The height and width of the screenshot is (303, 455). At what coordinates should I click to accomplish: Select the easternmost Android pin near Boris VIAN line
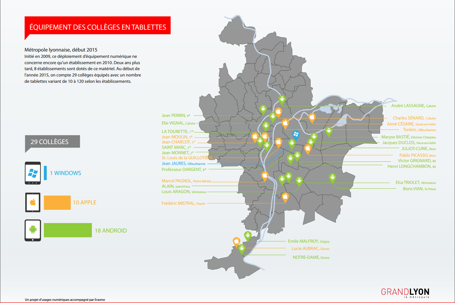click(x=332, y=178)
